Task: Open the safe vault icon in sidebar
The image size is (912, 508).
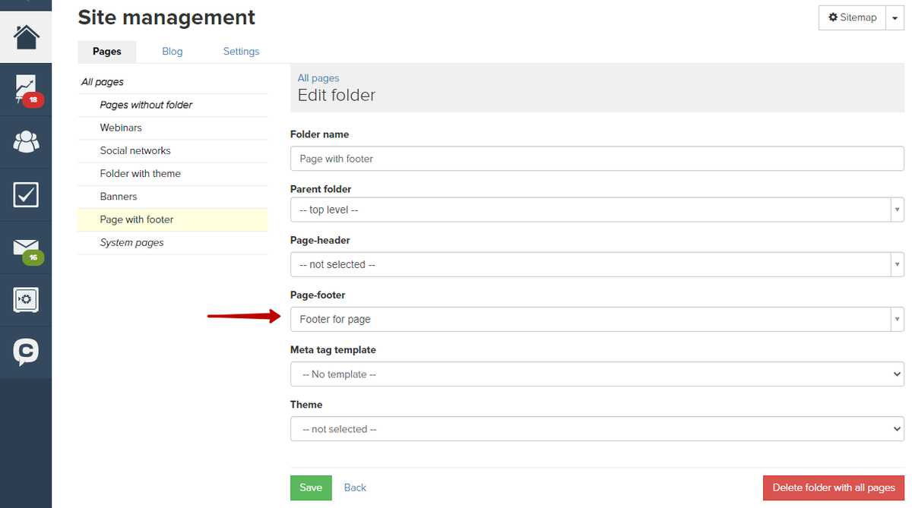Action: (26, 300)
